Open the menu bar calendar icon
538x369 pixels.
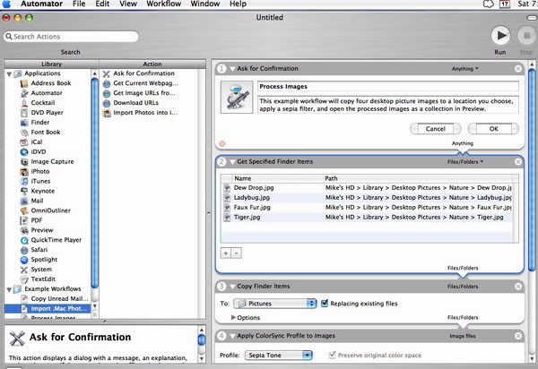[x=505, y=4]
